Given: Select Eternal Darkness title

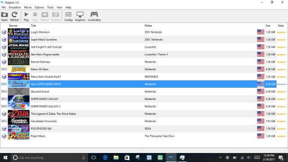Looking at the screenshot, I should (x=40, y=62).
